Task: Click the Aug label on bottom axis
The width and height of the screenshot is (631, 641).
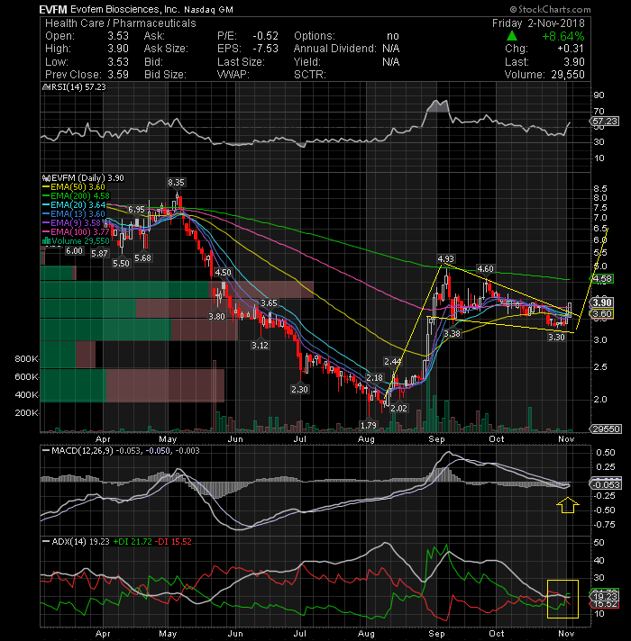Action: 366,633
